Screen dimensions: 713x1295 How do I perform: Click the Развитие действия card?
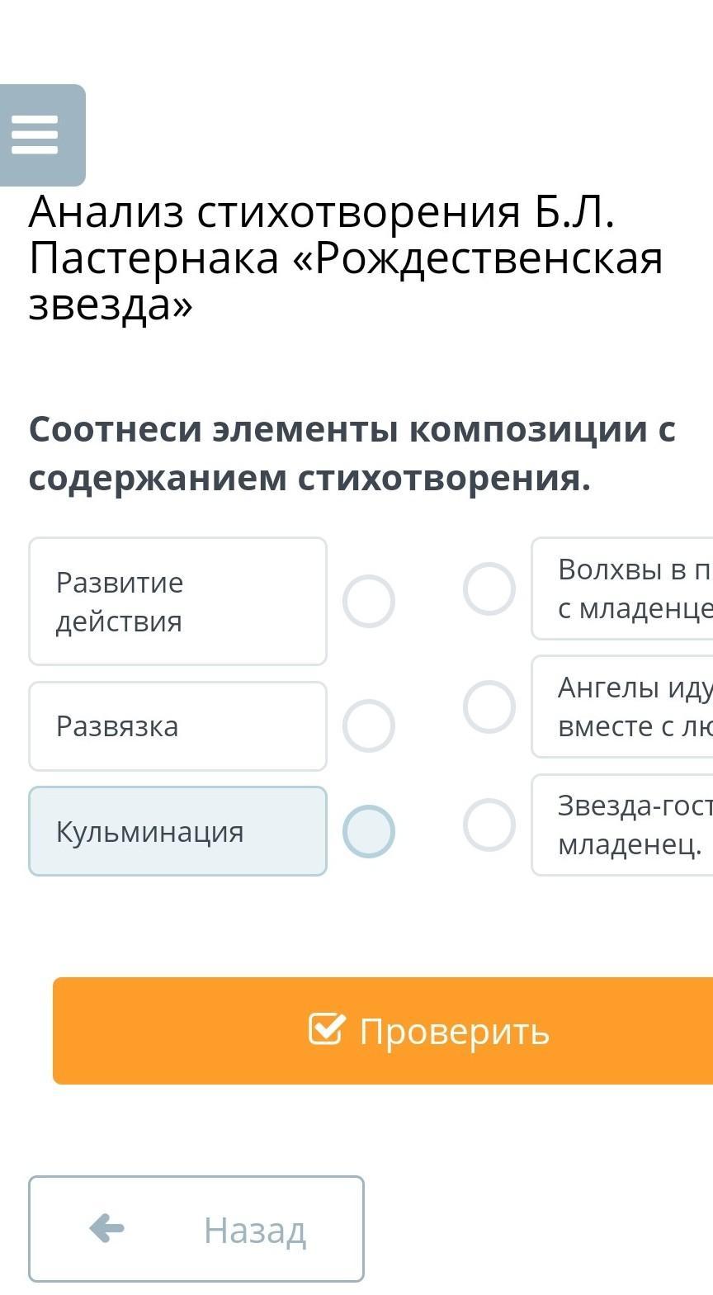point(177,601)
